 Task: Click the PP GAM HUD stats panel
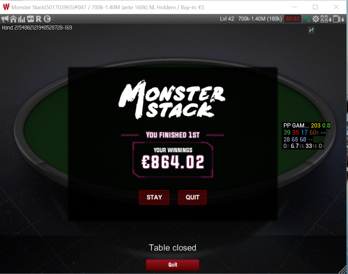click(x=306, y=136)
